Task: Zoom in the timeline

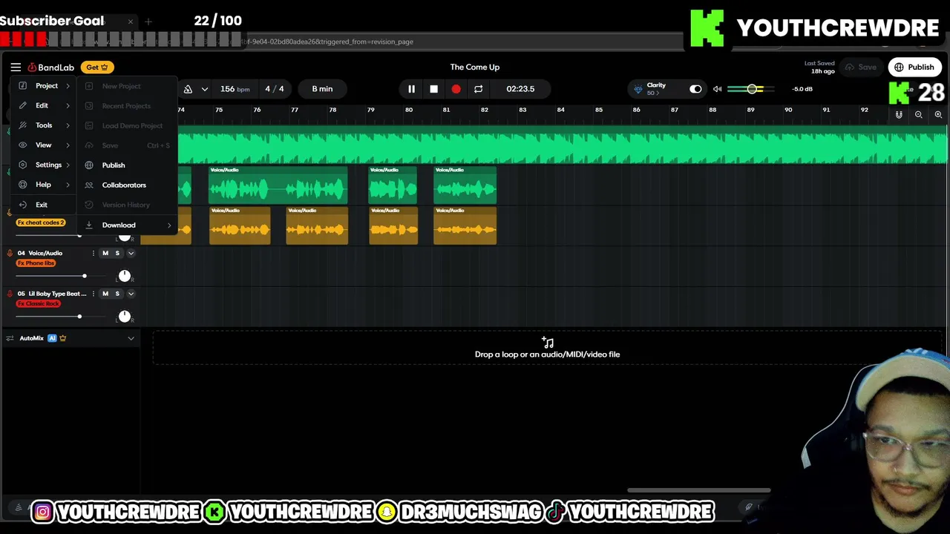Action: pos(938,115)
